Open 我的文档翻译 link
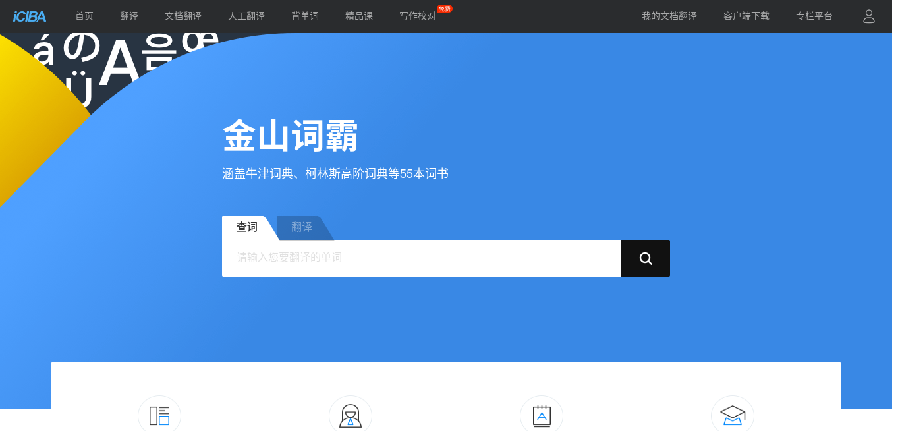This screenshot has width=900, height=431. click(669, 16)
